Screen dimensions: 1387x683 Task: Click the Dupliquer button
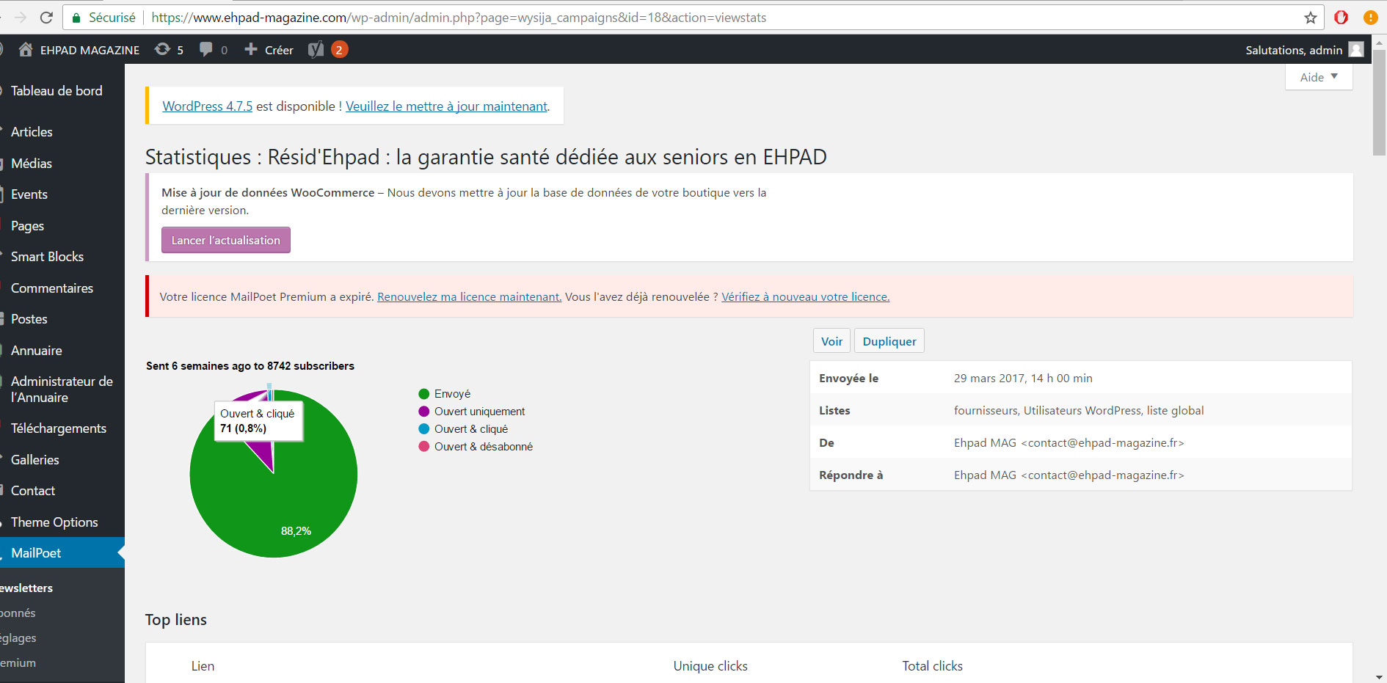[x=889, y=341]
